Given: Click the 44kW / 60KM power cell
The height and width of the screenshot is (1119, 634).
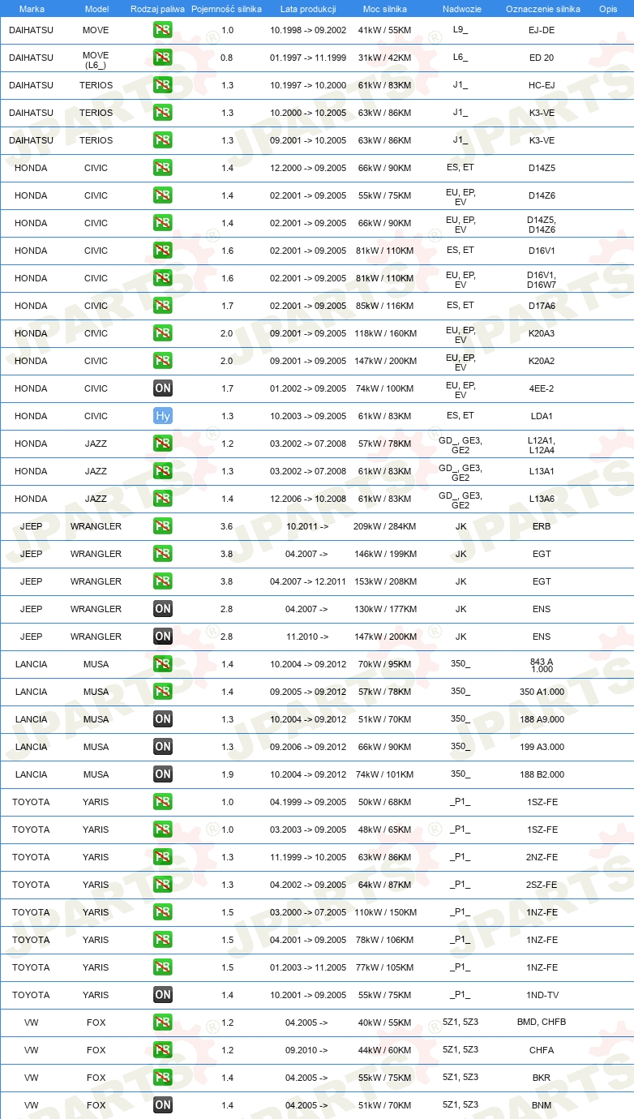Looking at the screenshot, I should (385, 1050).
